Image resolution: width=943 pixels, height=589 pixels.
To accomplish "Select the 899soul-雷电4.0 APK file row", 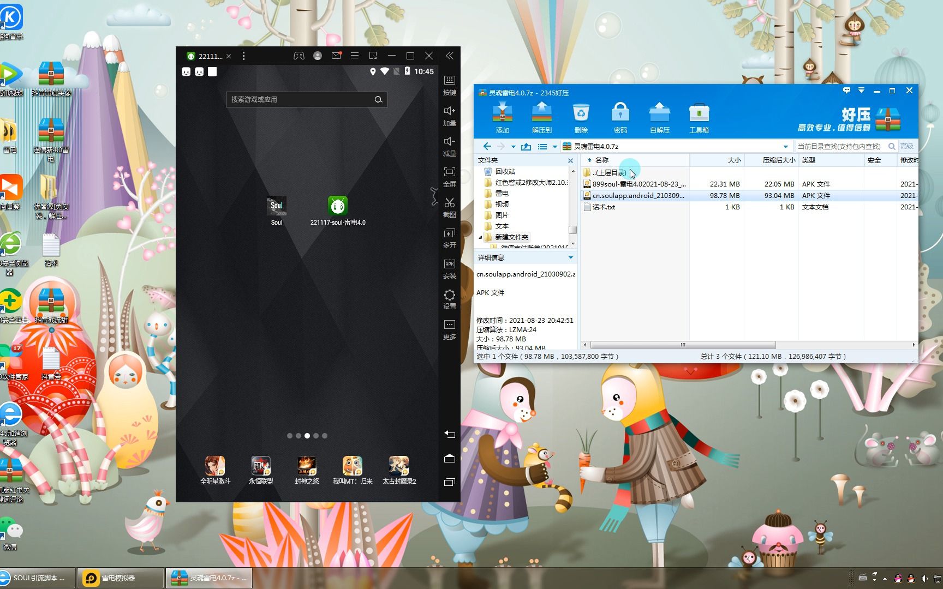I will pos(750,184).
